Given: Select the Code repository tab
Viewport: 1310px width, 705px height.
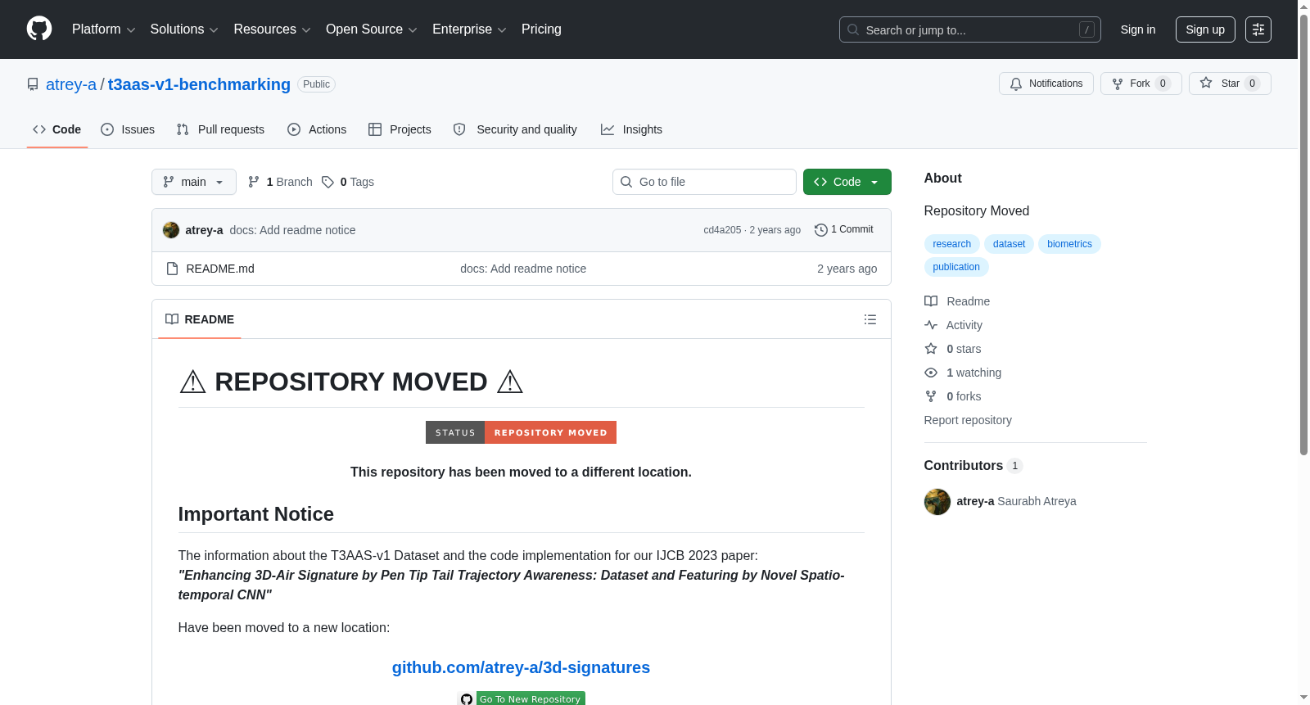Looking at the screenshot, I should (57, 129).
